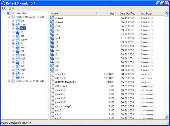Open the Help menu
The width and height of the screenshot is (170, 126).
pyautogui.click(x=11, y=8)
